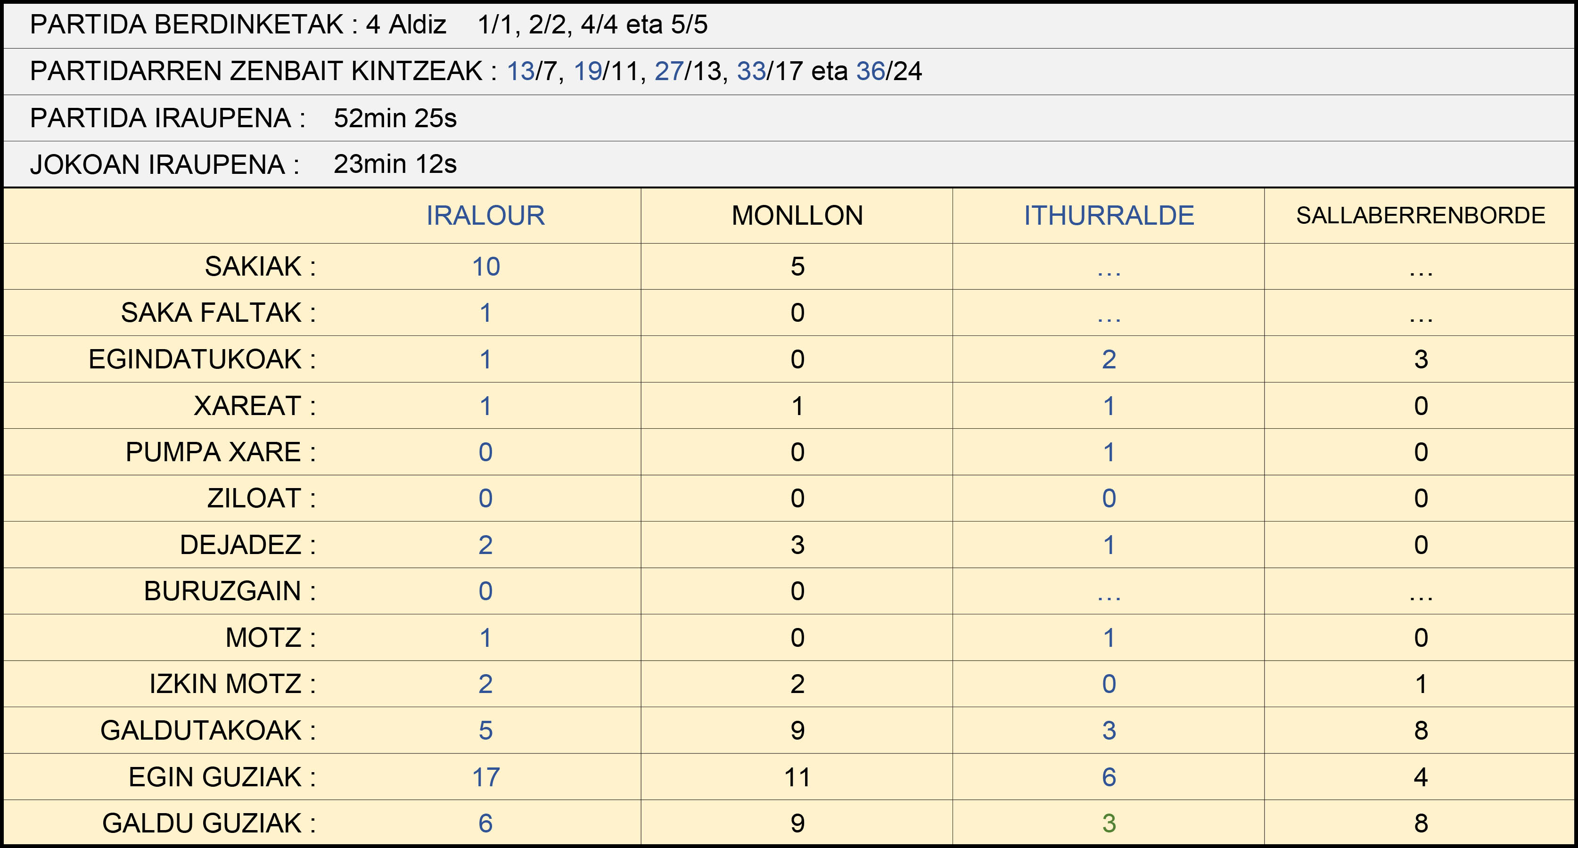Select Monllon's EGIN GUZIAK value 11
Screen dimensions: 1578x848
[797, 777]
